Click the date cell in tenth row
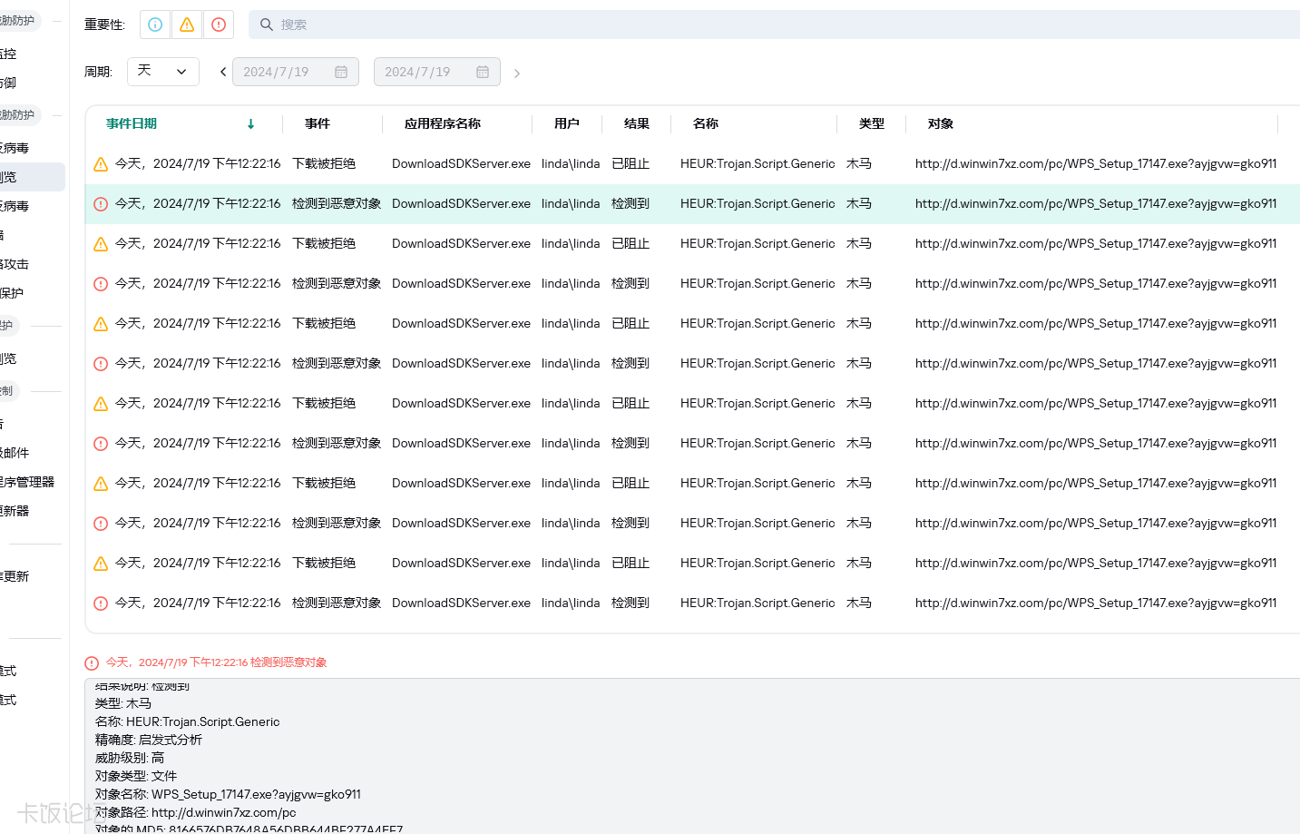 [198, 523]
